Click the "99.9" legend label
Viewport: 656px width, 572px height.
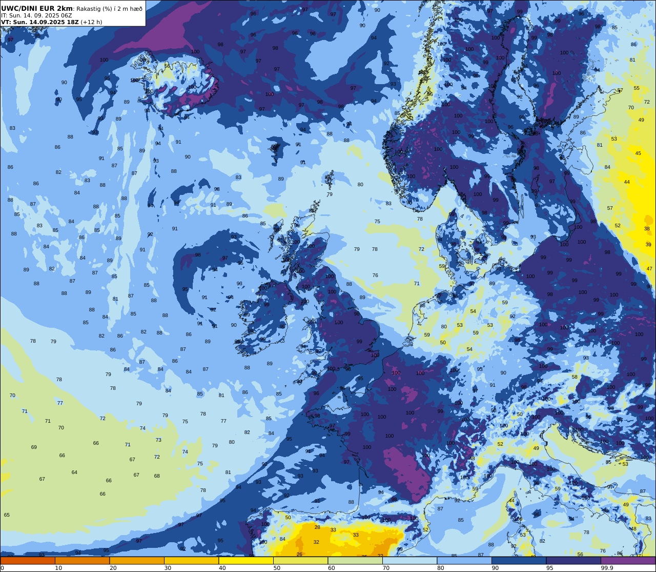[607, 568]
